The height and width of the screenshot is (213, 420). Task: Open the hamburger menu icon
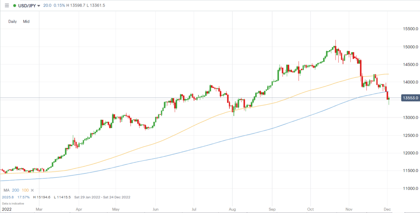point(7,5)
